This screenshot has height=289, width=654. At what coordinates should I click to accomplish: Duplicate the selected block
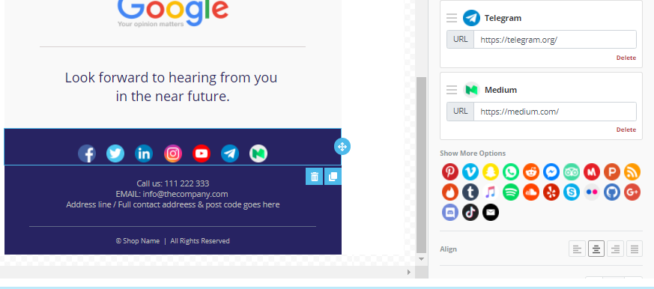[x=333, y=177]
